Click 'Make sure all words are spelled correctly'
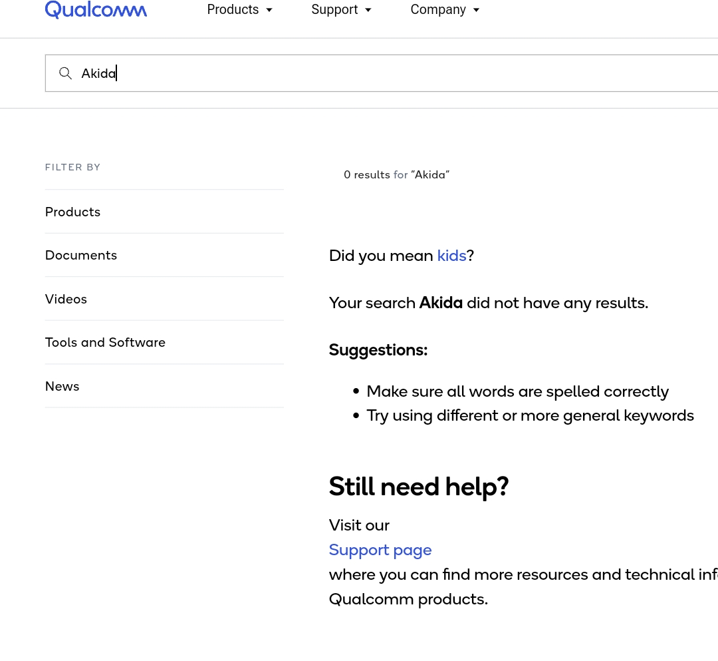The height and width of the screenshot is (661, 718). click(517, 391)
